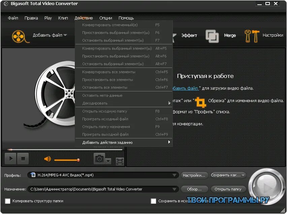Click the Обзор... browse button
Image resolution: width=287 pixels, height=214 pixels.
tap(194, 189)
